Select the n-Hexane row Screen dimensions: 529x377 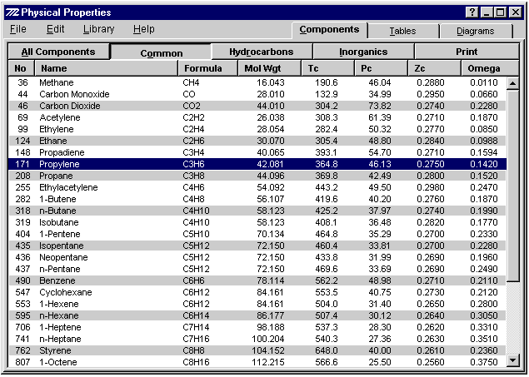(x=257, y=315)
